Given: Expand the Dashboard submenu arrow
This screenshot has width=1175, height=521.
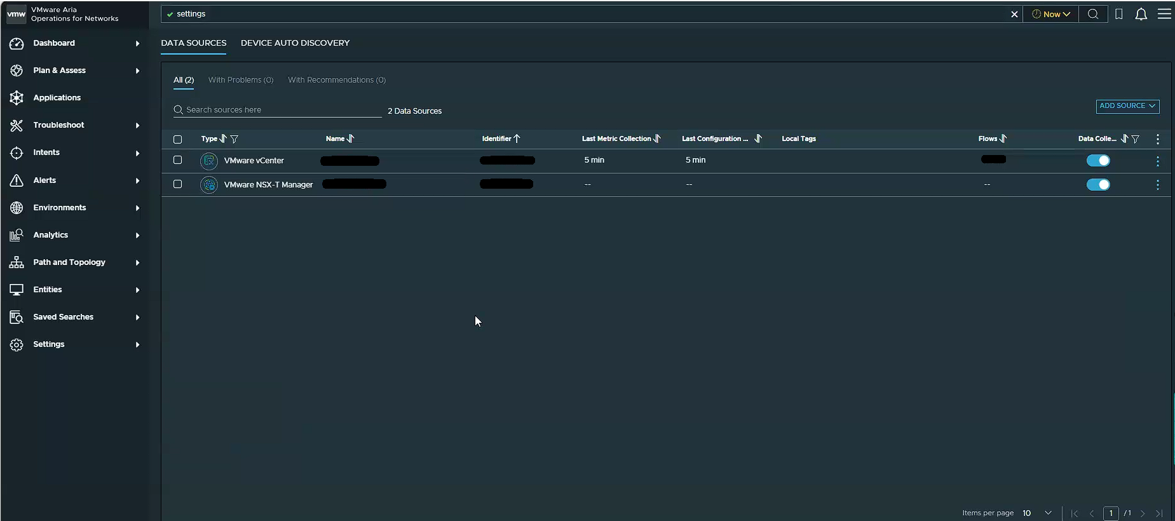Looking at the screenshot, I should pyautogui.click(x=137, y=43).
